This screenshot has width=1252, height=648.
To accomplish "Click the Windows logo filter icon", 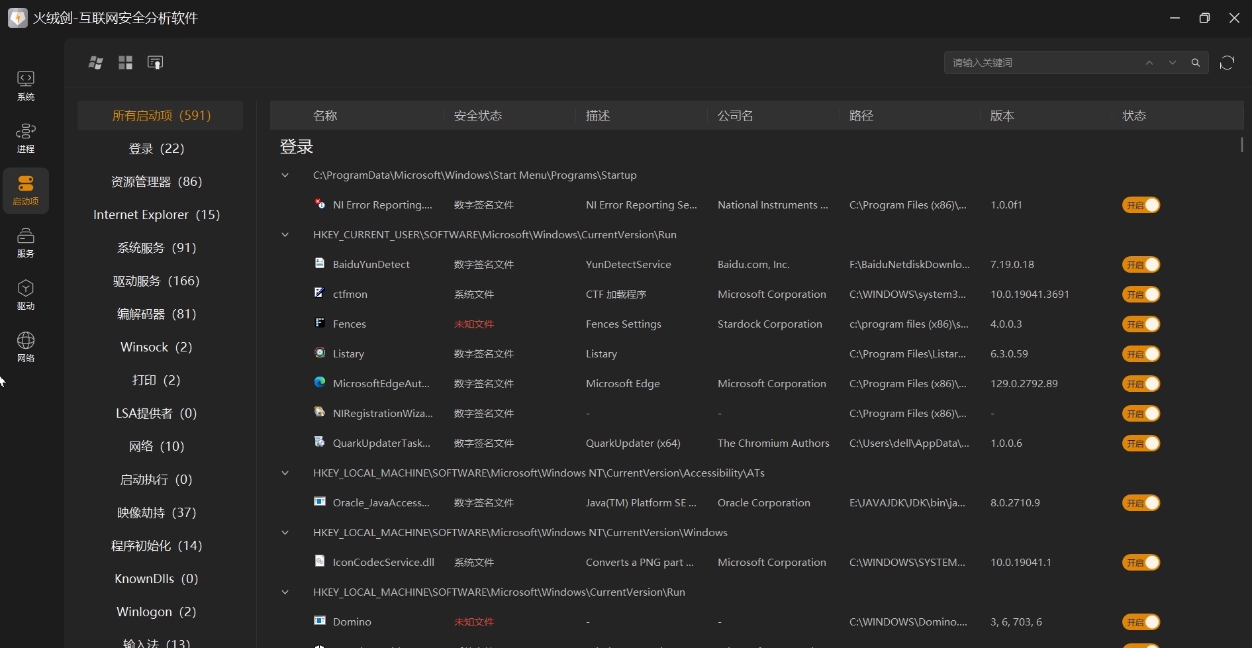I will 96,62.
